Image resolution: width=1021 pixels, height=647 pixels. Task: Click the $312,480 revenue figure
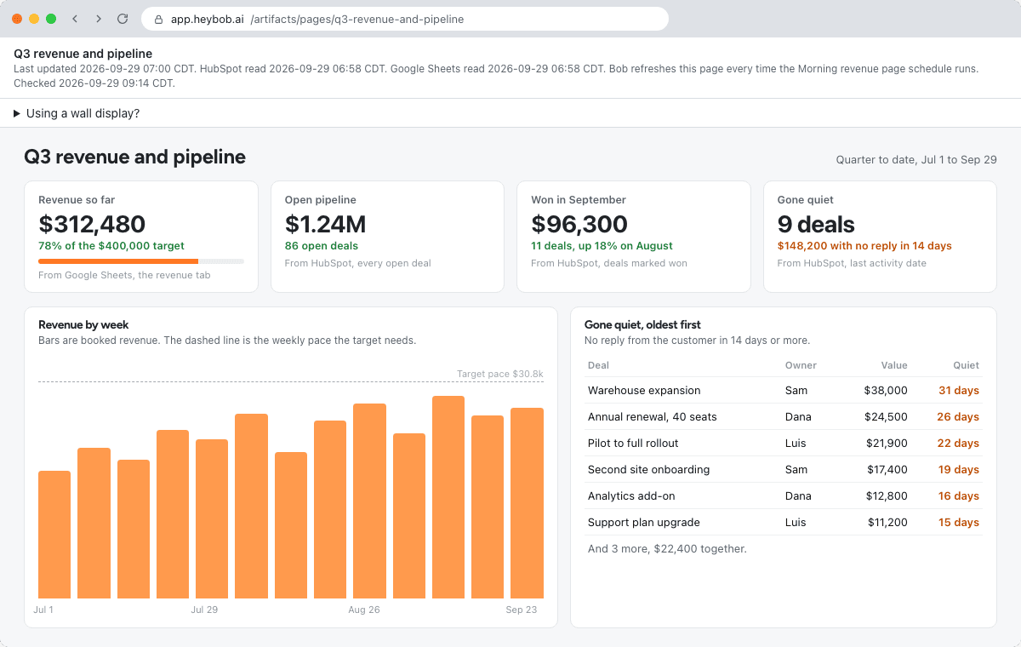[x=92, y=224]
